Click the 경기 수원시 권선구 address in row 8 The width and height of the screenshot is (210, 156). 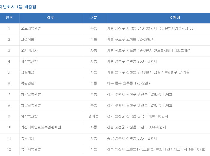[140, 105]
